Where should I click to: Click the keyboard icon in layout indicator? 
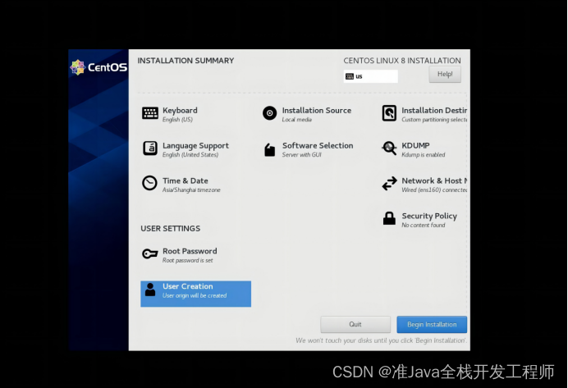349,76
